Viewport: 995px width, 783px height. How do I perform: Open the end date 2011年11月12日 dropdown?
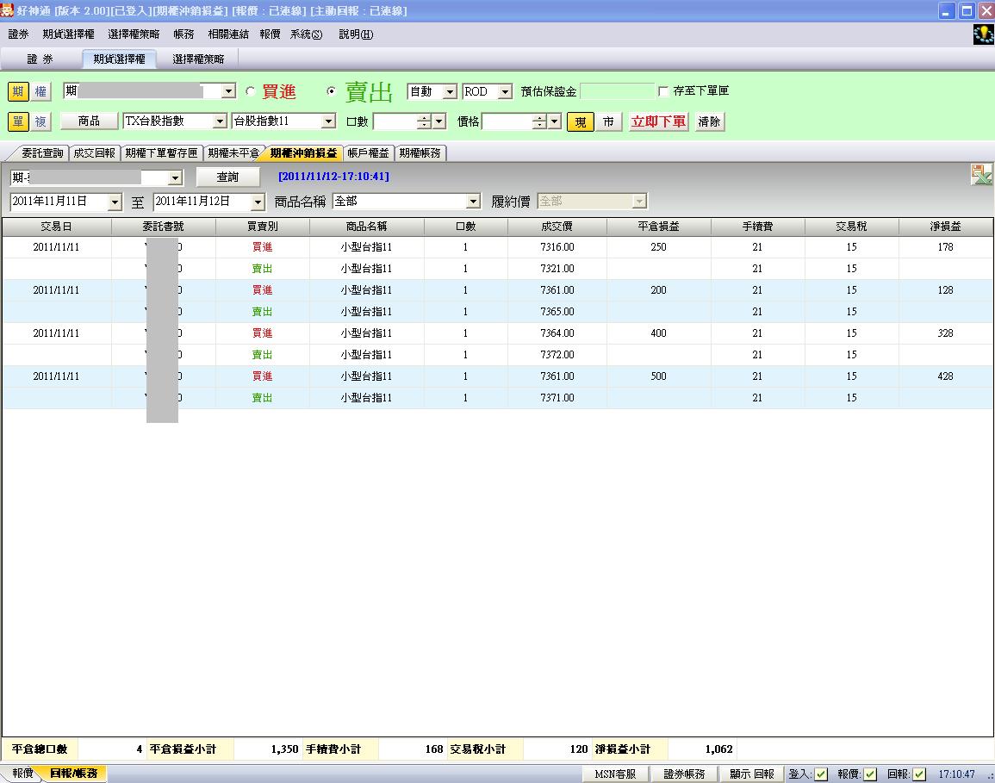tap(257, 202)
